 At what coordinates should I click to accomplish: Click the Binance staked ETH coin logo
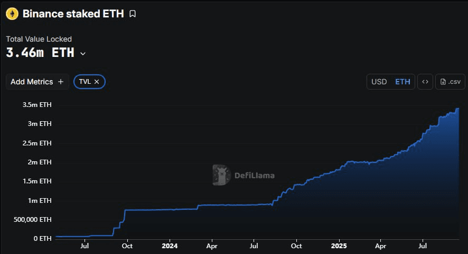12,14
